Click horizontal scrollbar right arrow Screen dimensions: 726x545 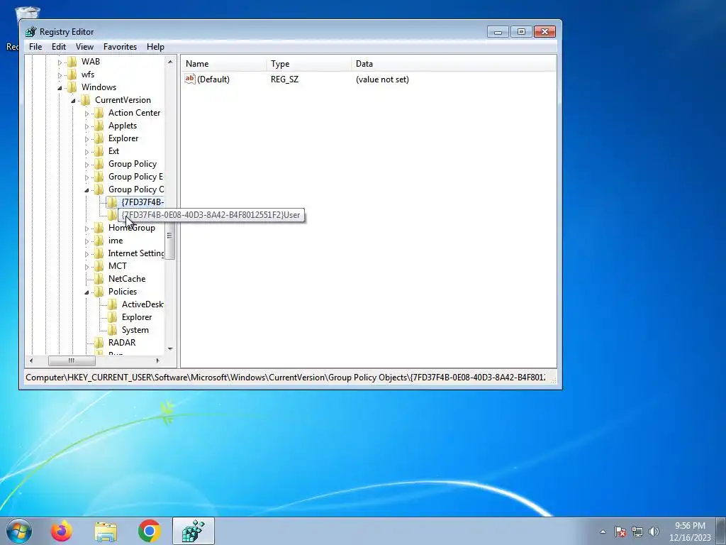[x=157, y=360]
